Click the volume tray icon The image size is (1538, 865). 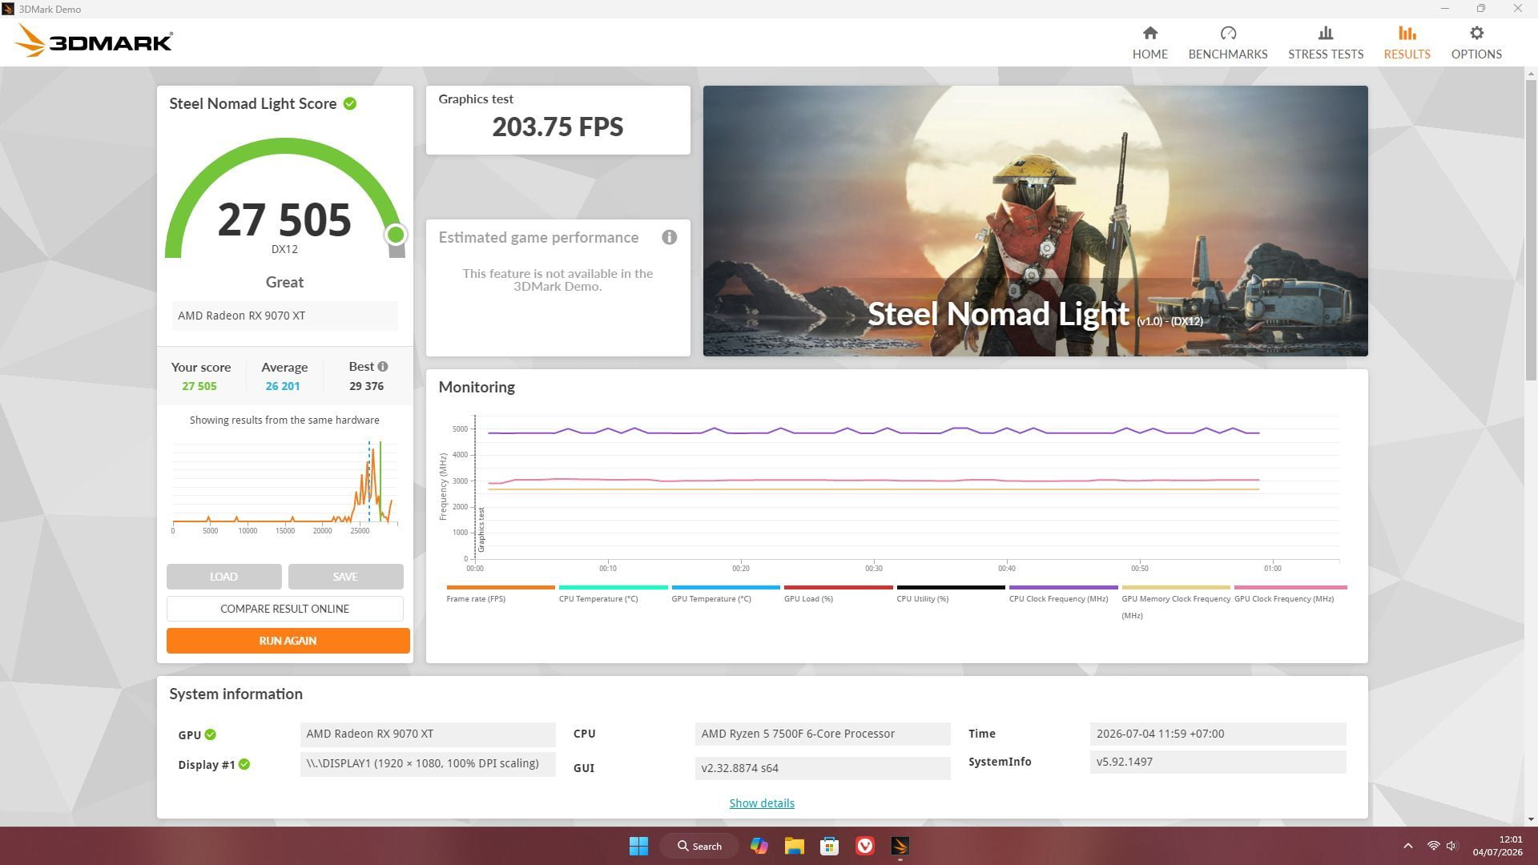pyautogui.click(x=1451, y=846)
